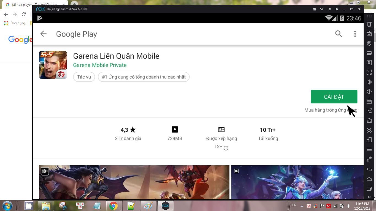Click Nox recent apps icon
376x211 pixels.
[369, 189]
